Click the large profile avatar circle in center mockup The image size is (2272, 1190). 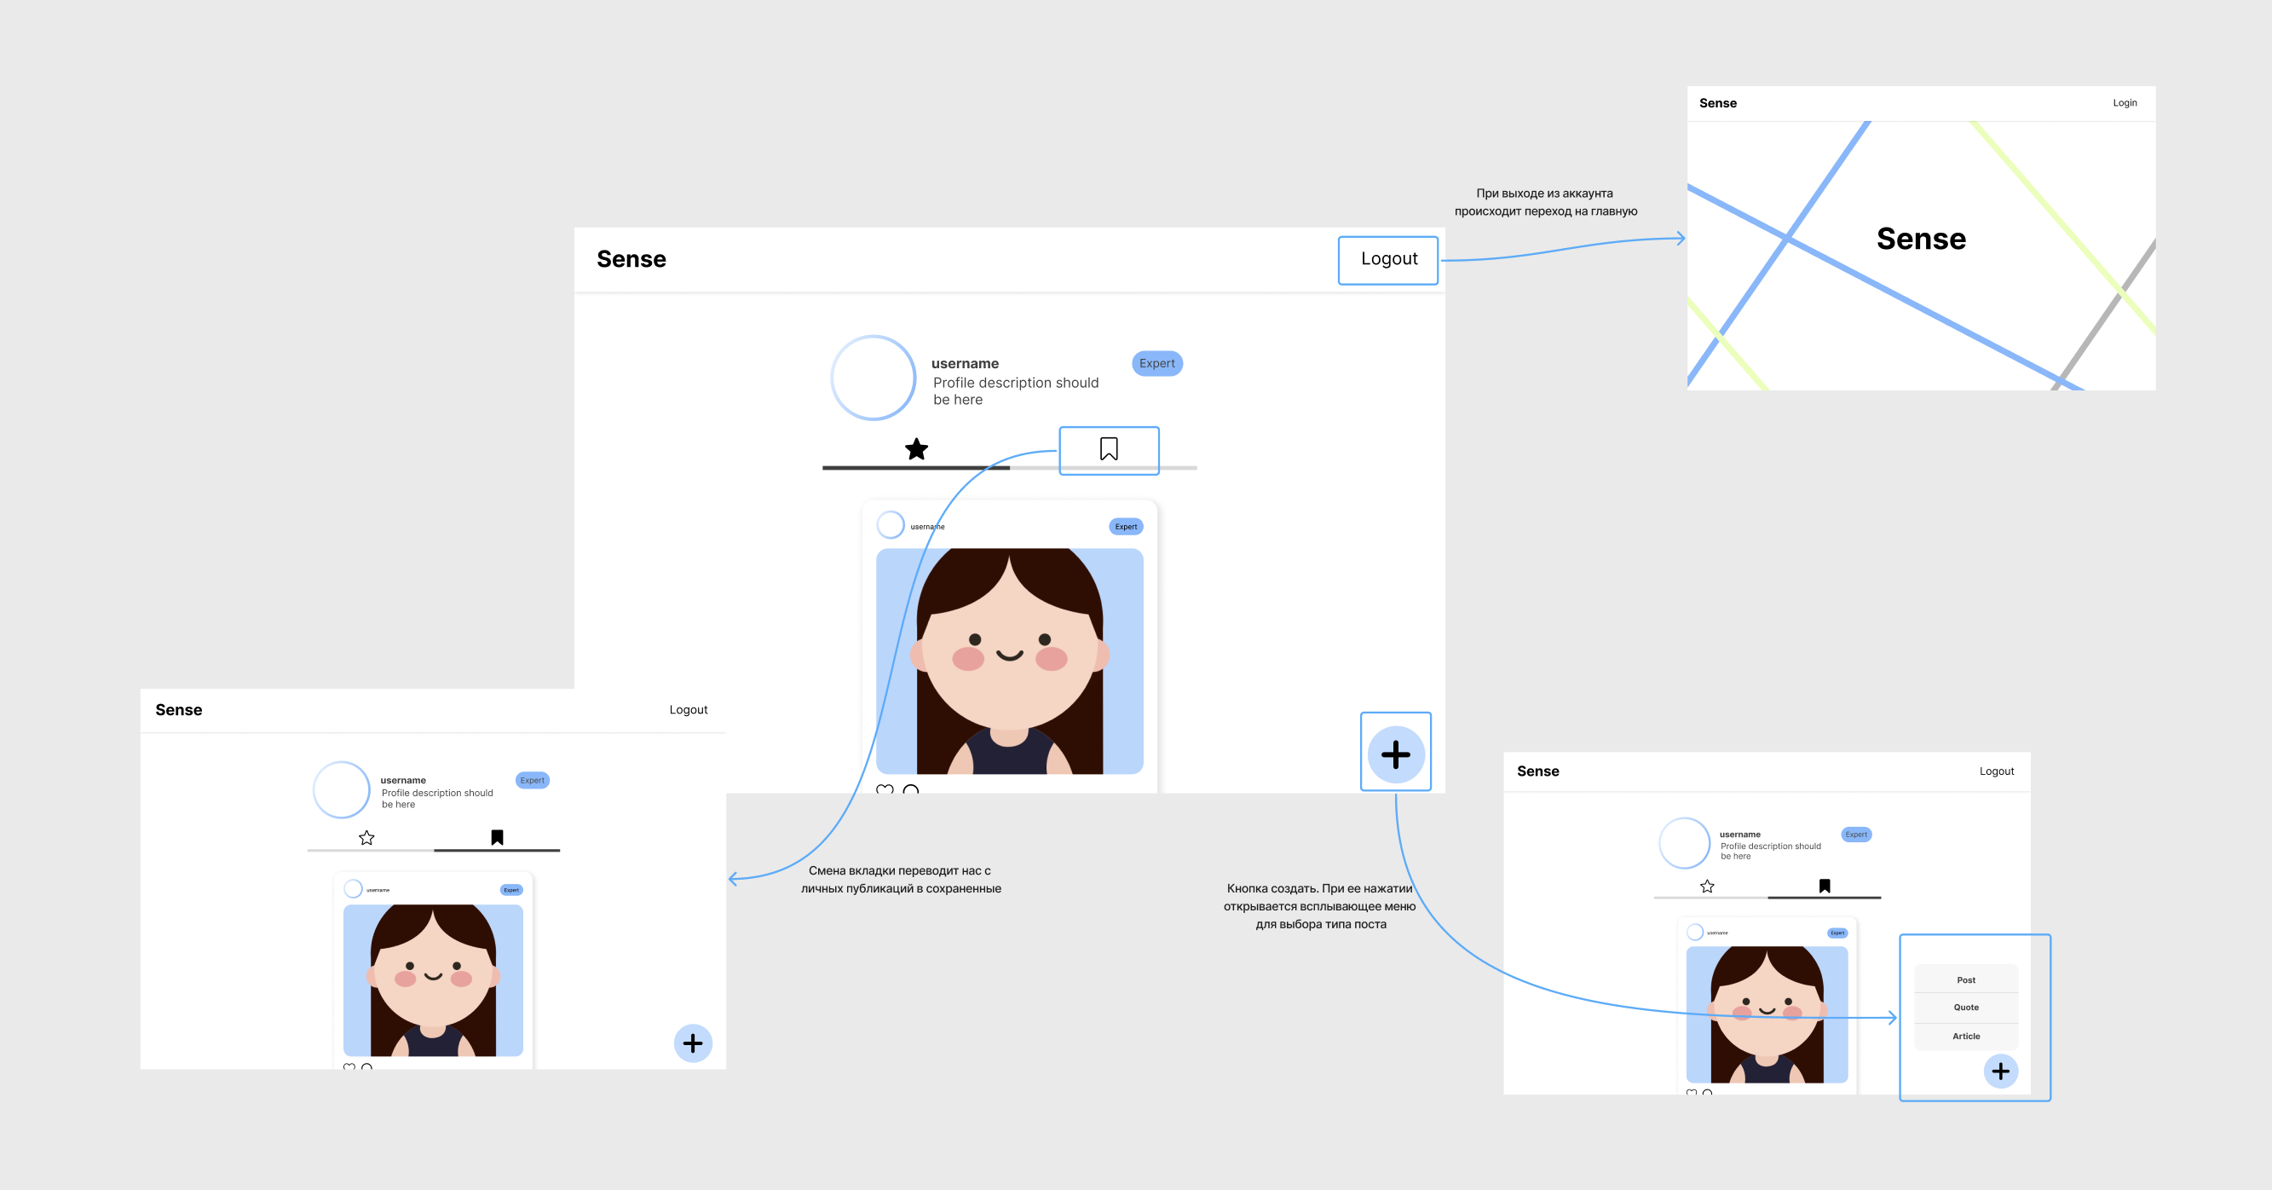(x=874, y=378)
